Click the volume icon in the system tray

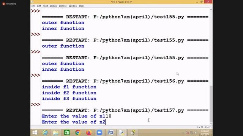tap(196, 133)
